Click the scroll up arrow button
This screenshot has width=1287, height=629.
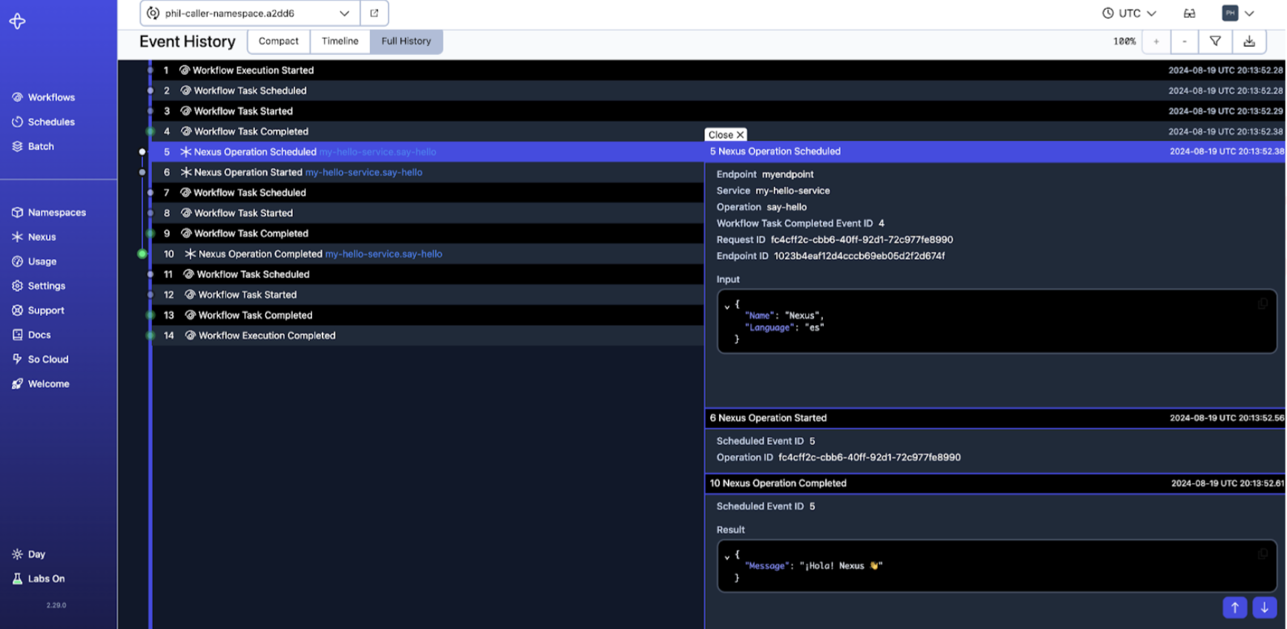pos(1234,607)
